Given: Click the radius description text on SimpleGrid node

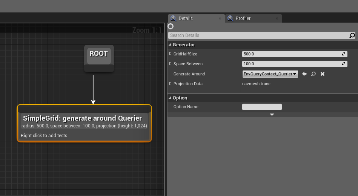Looking at the screenshot, I should (84, 126).
